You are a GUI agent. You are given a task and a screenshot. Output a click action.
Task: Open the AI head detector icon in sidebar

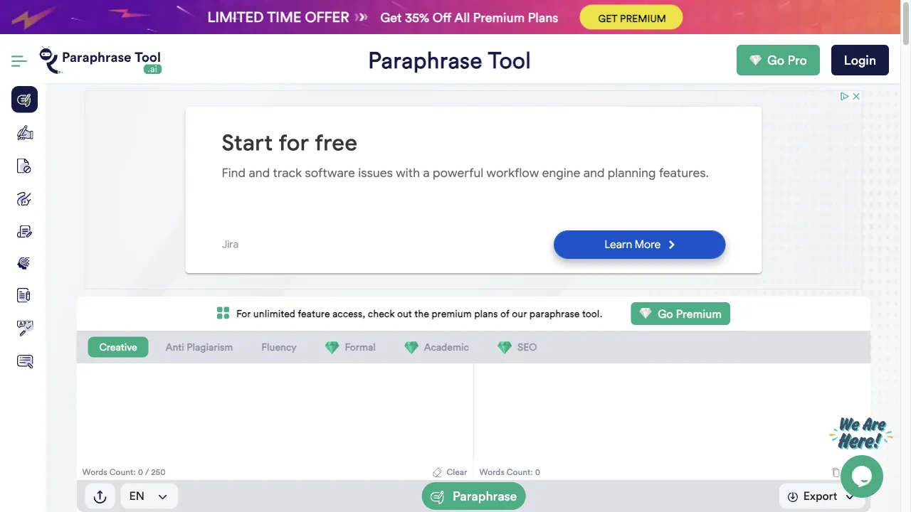[24, 264]
